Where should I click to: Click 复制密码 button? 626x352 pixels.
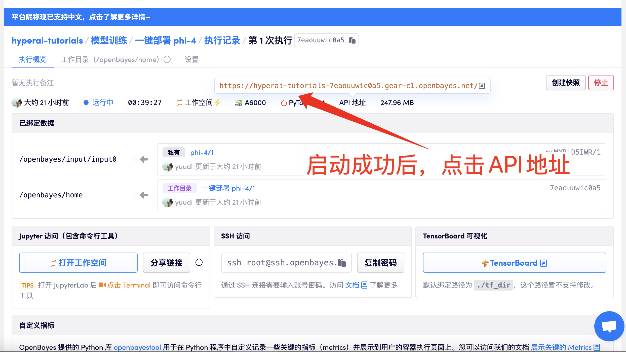380,263
